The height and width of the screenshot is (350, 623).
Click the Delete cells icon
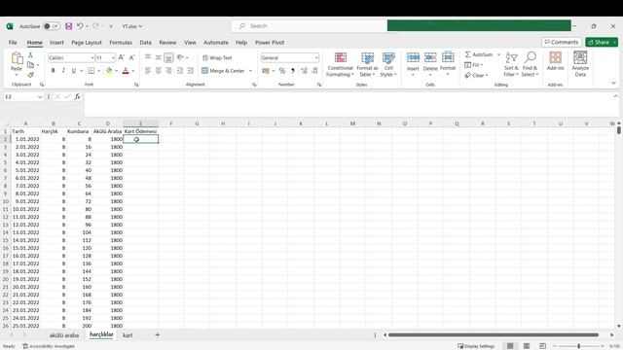430,58
